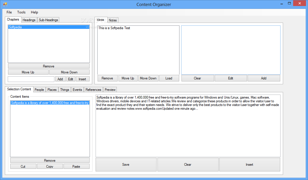
Task: Switch to the Selection Content tab
Action: pos(19,89)
